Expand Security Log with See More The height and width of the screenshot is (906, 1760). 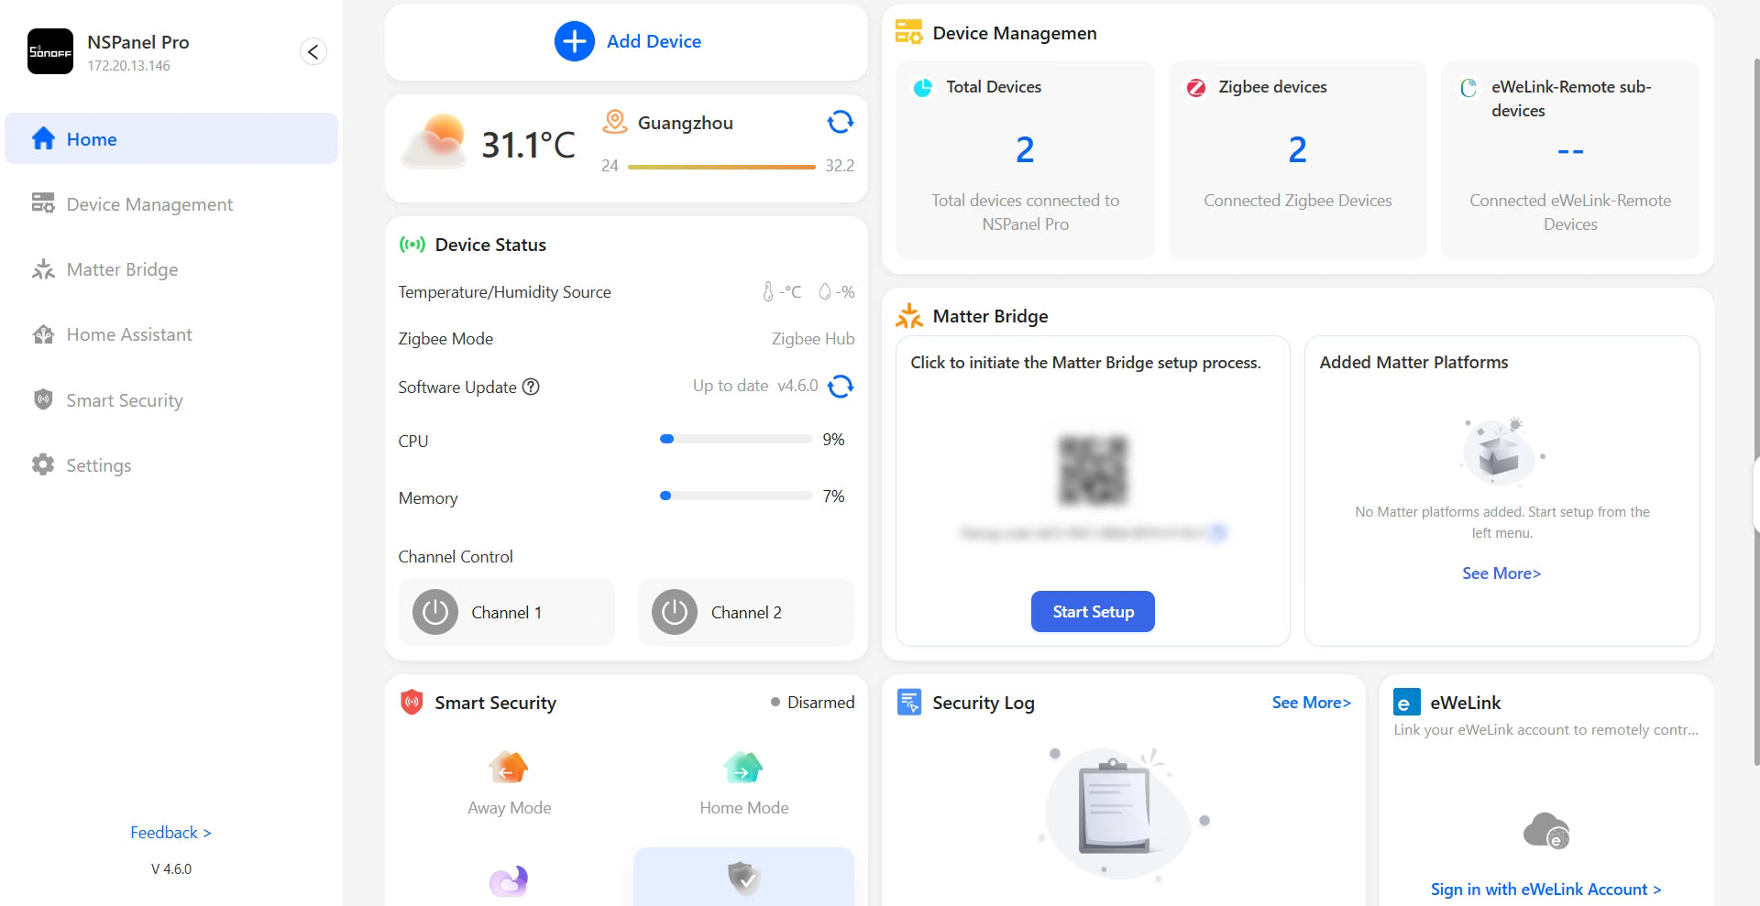click(1311, 703)
